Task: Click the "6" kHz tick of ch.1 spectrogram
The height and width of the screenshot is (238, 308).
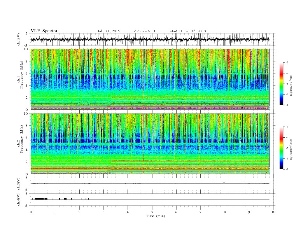Action: point(27,73)
